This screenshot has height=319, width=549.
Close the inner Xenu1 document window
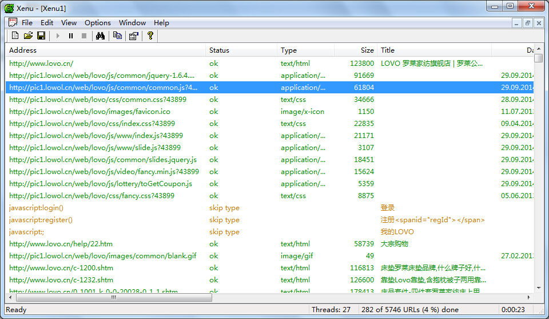(539, 23)
